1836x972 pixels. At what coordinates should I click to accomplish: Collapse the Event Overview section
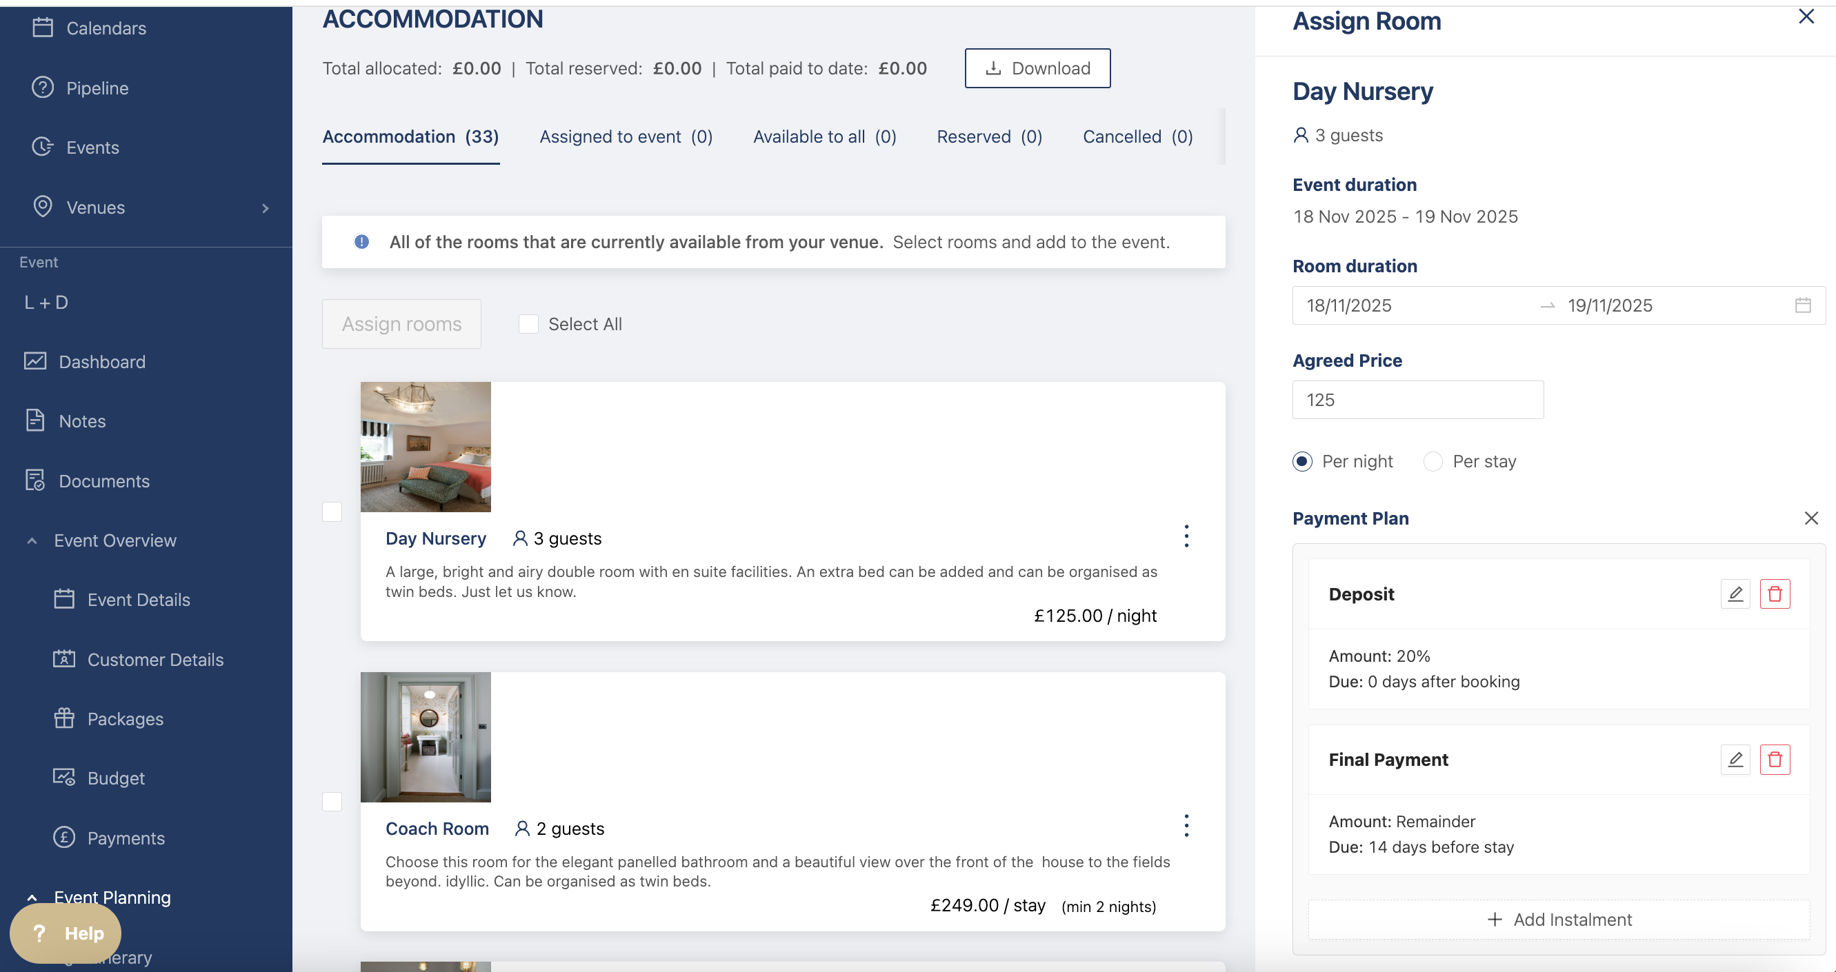pyautogui.click(x=32, y=541)
